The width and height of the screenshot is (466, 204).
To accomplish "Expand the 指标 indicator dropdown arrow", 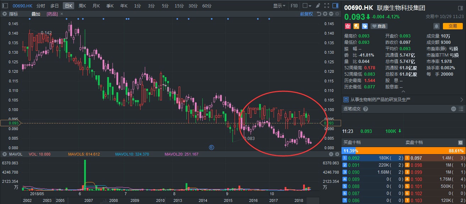I will click(4, 14).
